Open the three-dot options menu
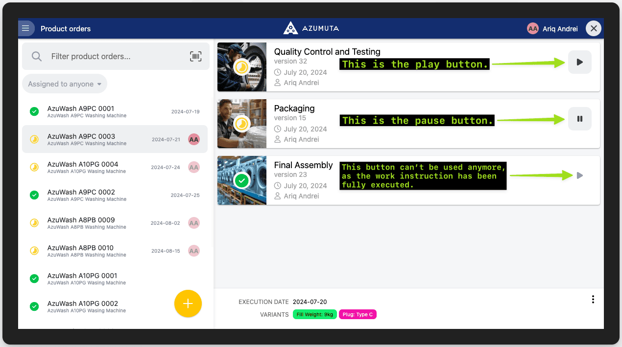Image resolution: width=622 pixels, height=347 pixels. [x=593, y=299]
